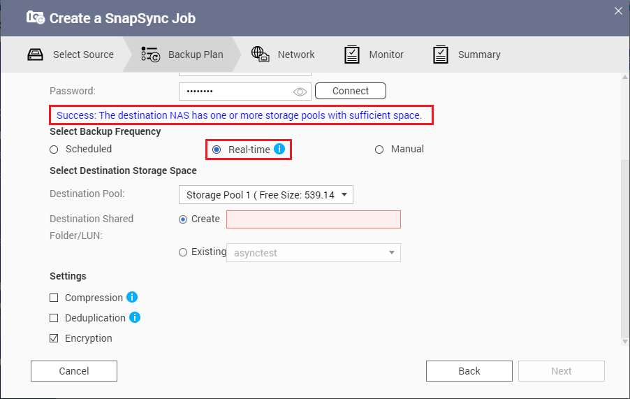Click the Network globe icon
Viewport: 630px width, 399px height.
[x=261, y=54]
